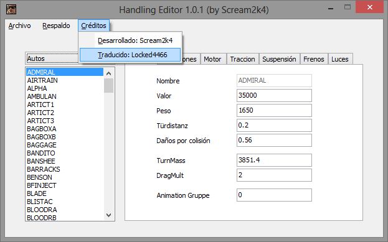Click the list scroll up arrow
Screen dimensions: 388x242
tap(108, 73)
